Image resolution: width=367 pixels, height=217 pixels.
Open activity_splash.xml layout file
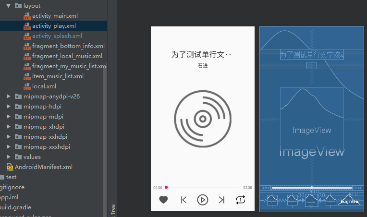click(x=57, y=36)
